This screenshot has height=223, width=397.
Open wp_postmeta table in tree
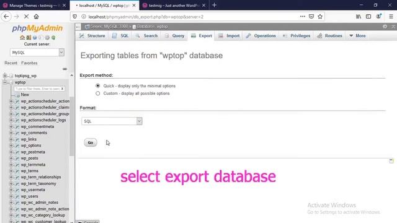[x=33, y=152]
